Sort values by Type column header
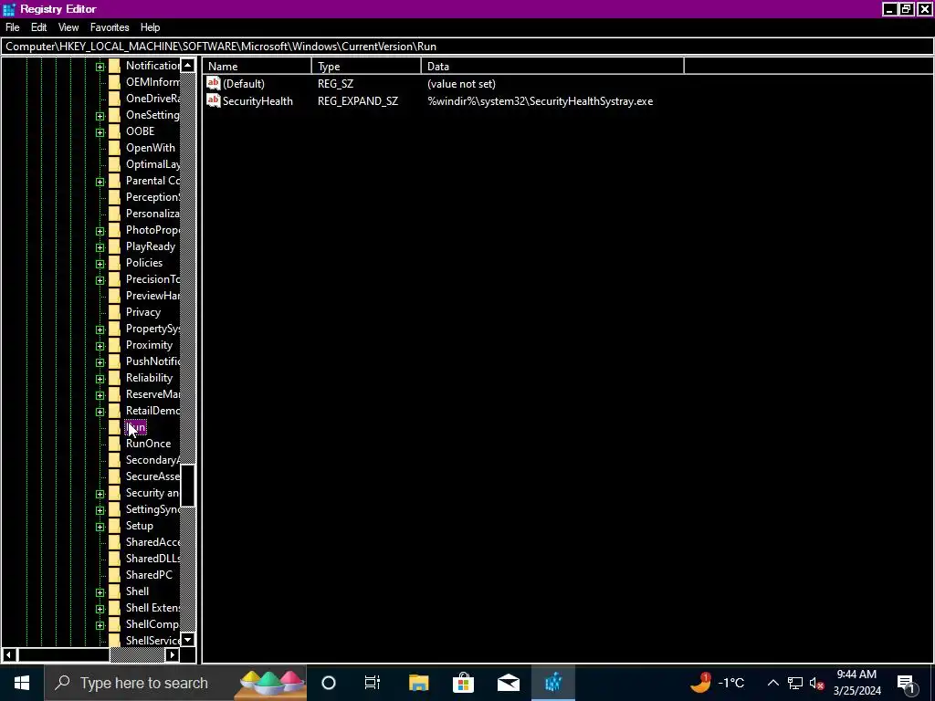 click(366, 66)
